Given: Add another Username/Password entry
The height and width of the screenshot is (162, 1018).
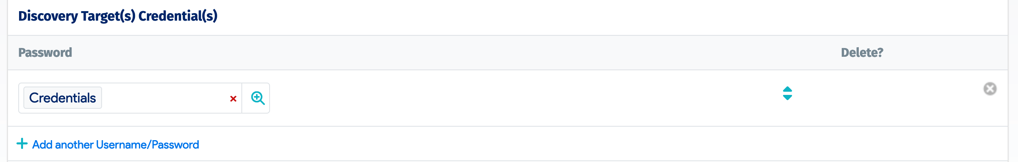Looking at the screenshot, I should click(115, 145).
